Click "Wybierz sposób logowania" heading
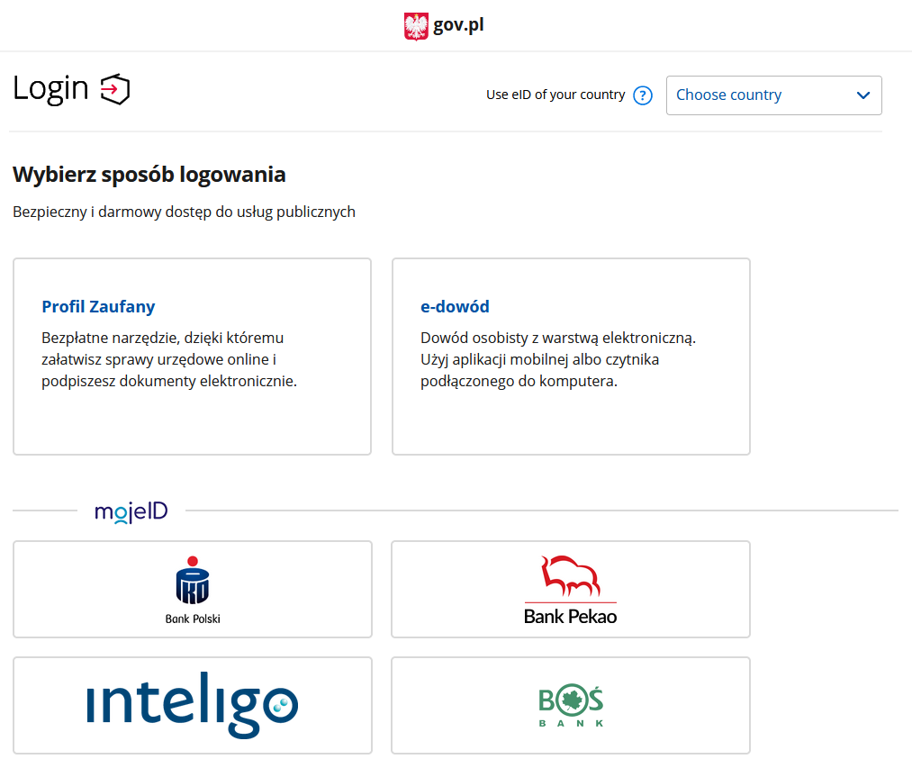Image resolution: width=912 pixels, height=759 pixels. click(x=149, y=175)
